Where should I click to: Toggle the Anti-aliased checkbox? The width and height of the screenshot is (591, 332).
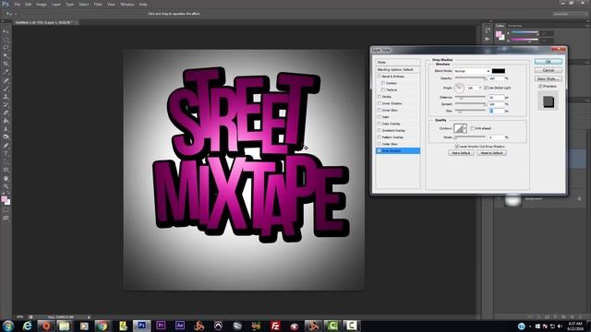[x=472, y=128]
